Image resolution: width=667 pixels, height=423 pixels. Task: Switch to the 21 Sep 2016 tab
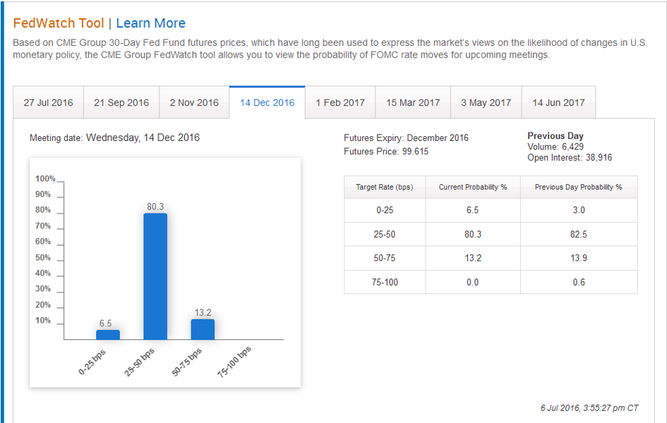[x=121, y=102]
